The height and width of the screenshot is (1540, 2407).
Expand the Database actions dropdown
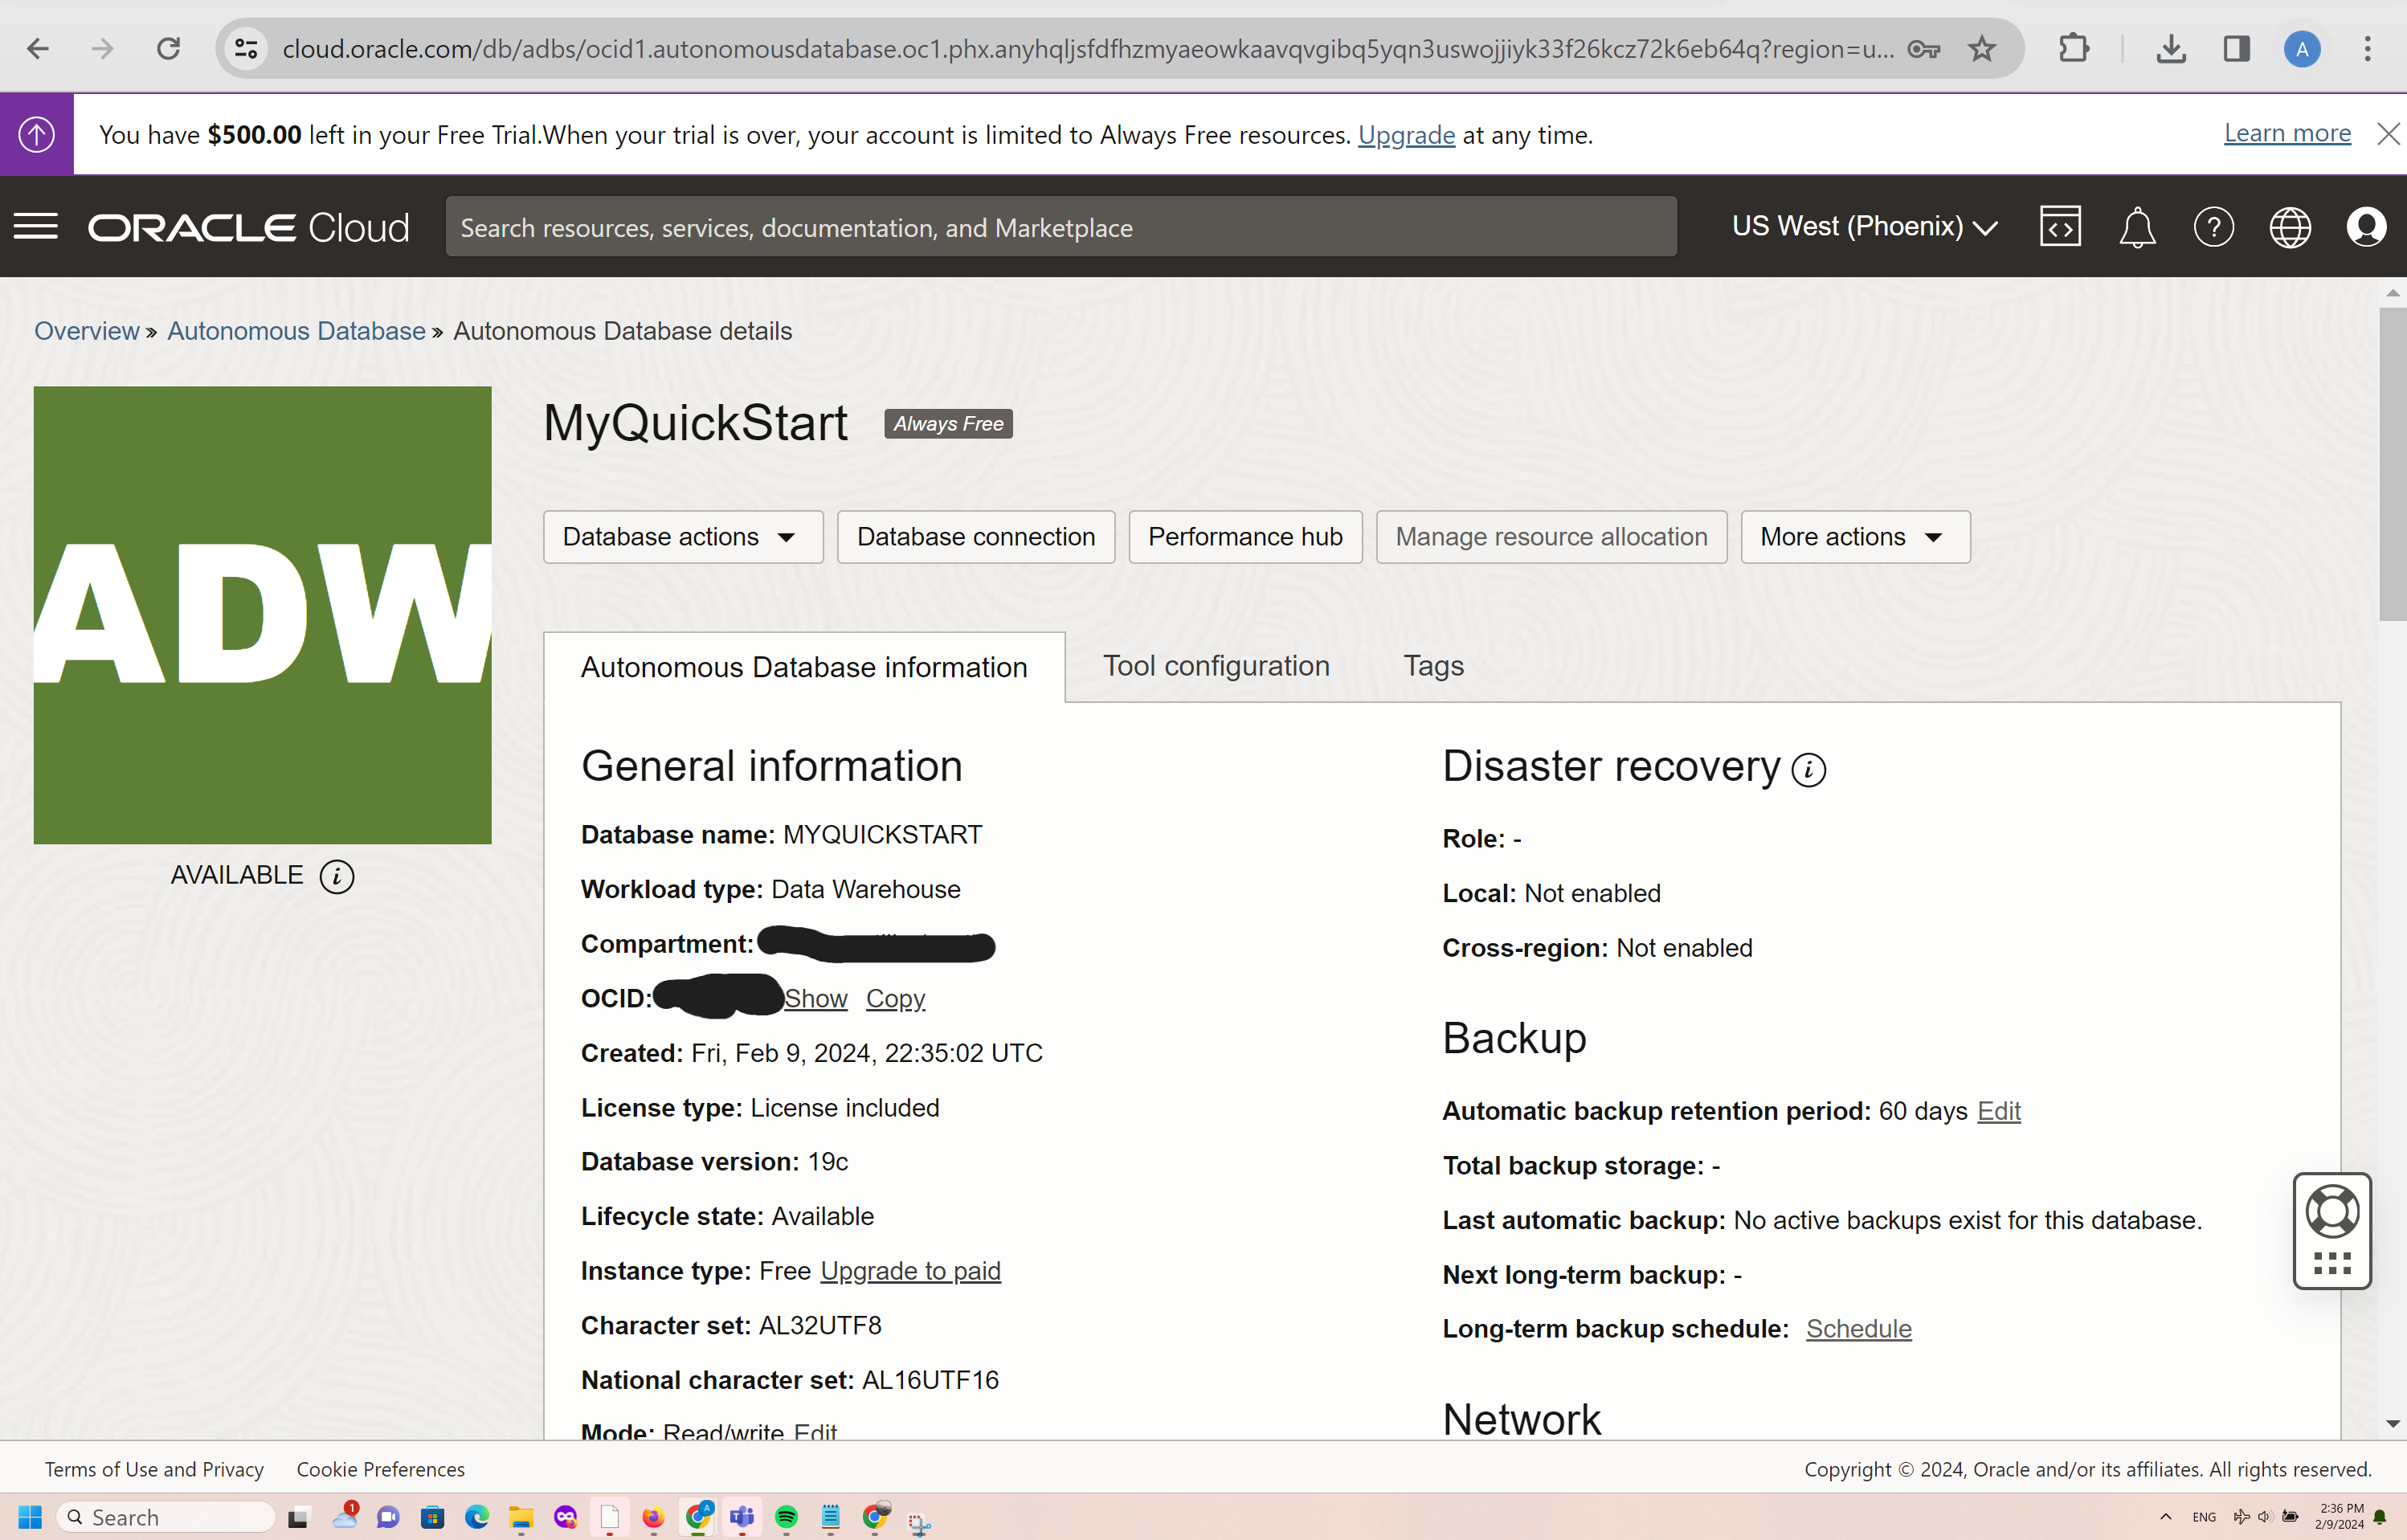point(682,537)
